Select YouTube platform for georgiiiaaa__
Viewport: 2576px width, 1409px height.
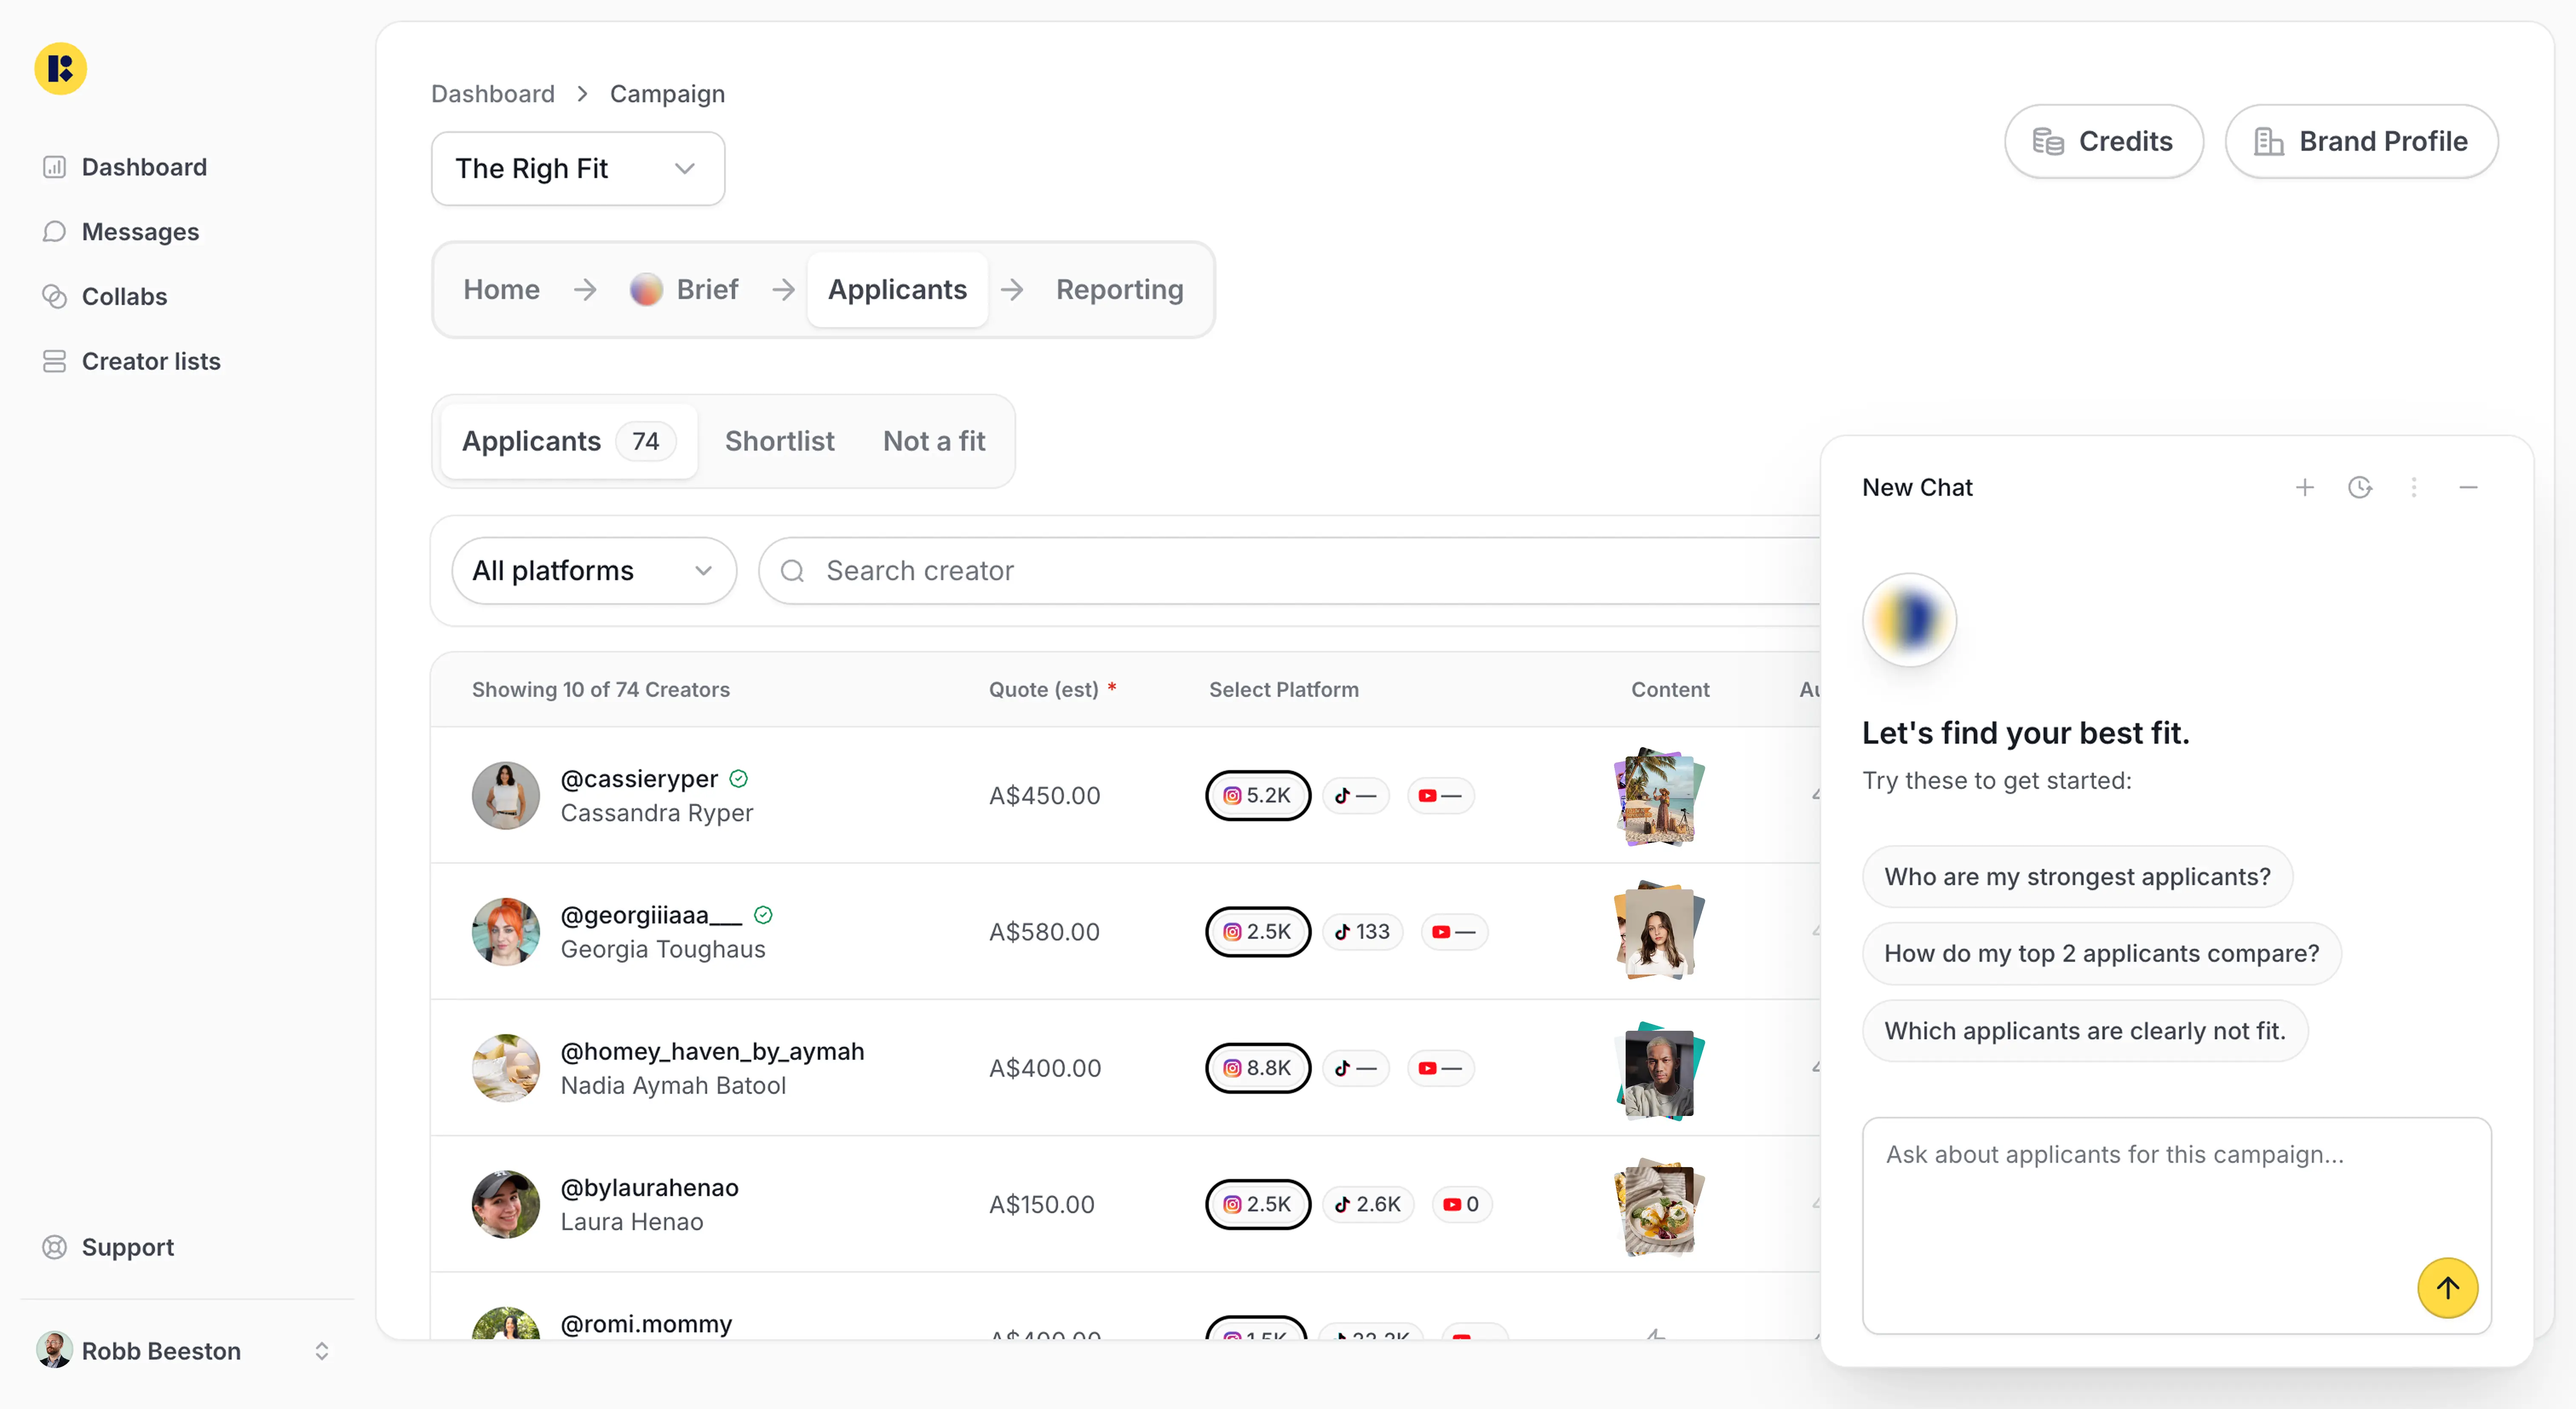1454,932
